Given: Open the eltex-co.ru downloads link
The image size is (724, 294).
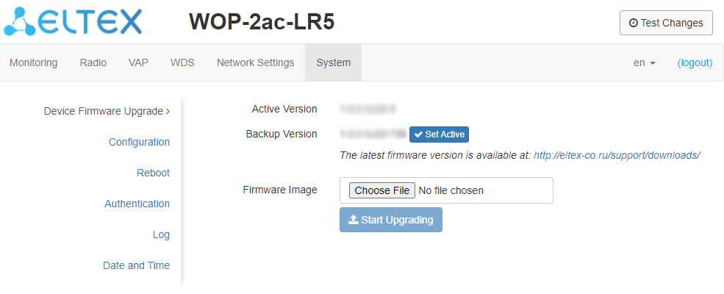Looking at the screenshot, I should point(616,155).
